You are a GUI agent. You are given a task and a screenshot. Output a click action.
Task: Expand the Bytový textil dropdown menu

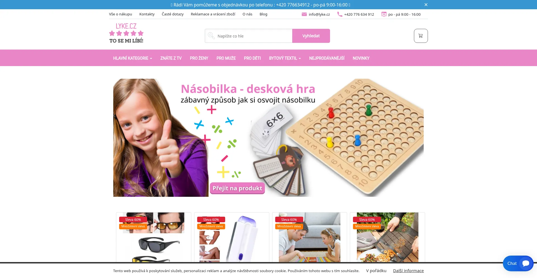click(285, 58)
